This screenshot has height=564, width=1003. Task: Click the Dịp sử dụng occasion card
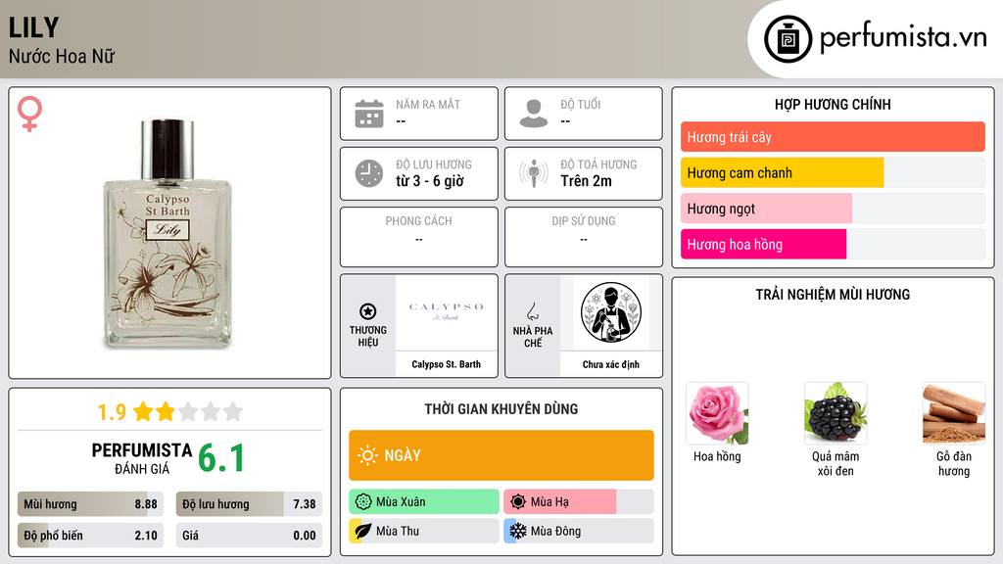coord(584,237)
